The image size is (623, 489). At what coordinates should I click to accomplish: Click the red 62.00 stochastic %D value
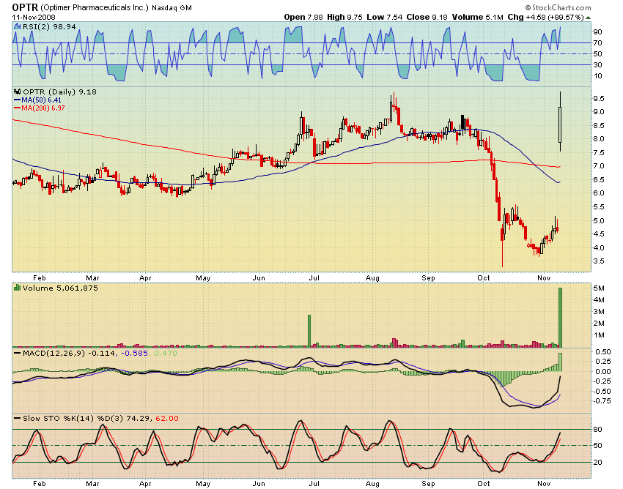point(167,418)
